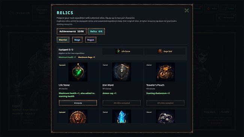Click the Life Stone equipped slot
244x137 pixels.
[x=123, y=51]
